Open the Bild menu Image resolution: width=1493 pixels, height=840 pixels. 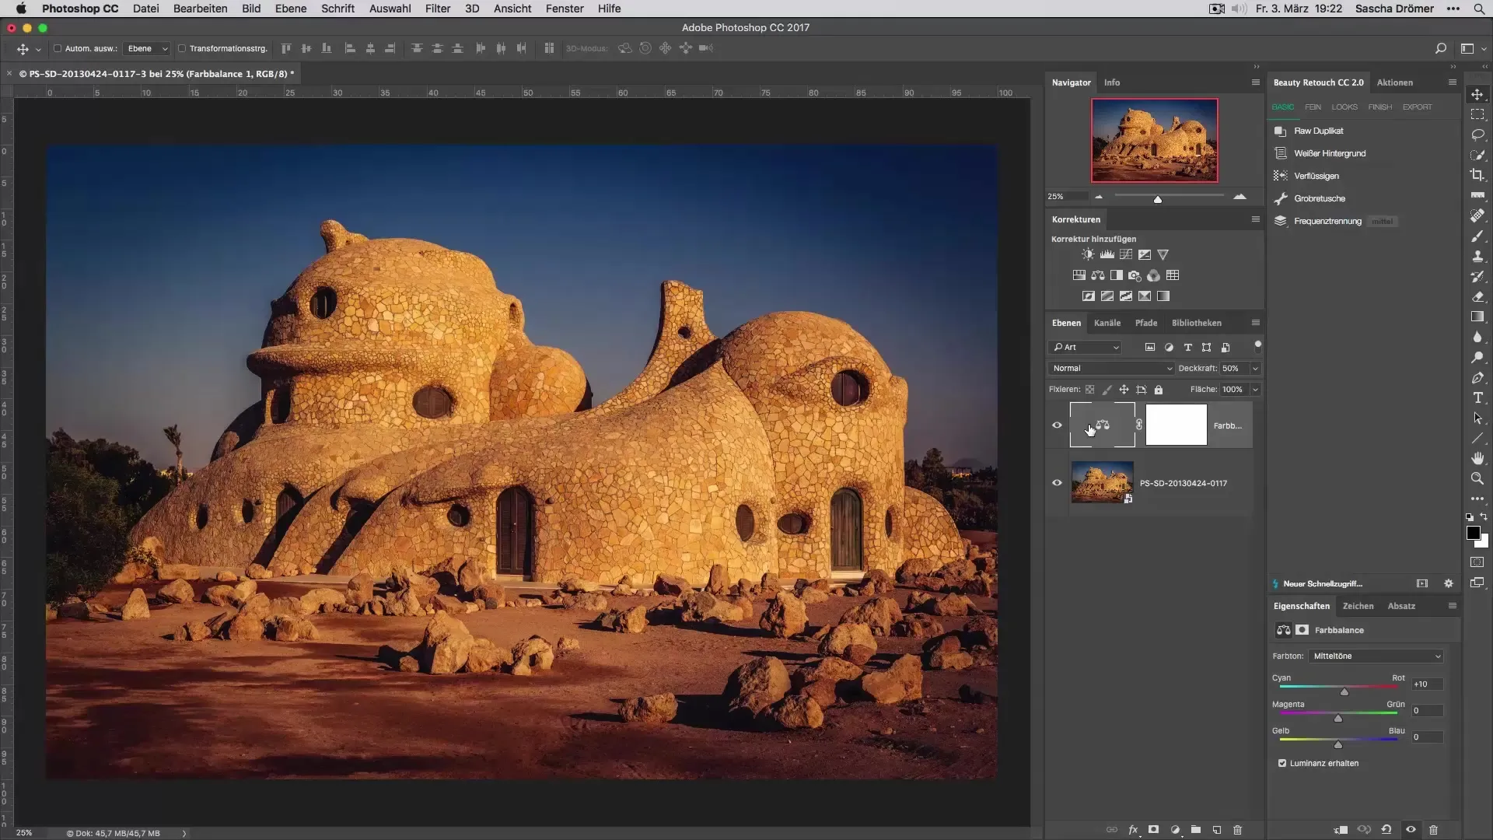click(251, 9)
